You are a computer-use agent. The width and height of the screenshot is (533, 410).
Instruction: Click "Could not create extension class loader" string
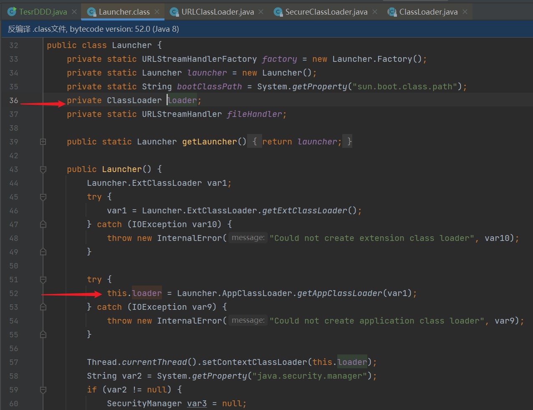click(372, 238)
